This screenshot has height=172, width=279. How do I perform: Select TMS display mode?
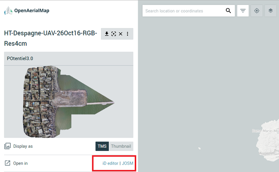coord(102,146)
